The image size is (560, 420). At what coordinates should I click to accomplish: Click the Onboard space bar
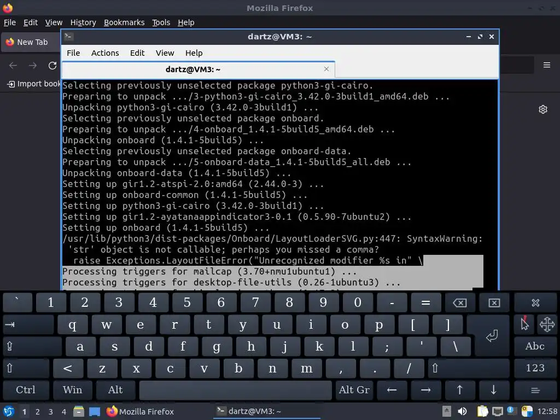(x=236, y=390)
